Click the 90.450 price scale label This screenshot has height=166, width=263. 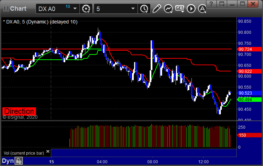pos(245,109)
